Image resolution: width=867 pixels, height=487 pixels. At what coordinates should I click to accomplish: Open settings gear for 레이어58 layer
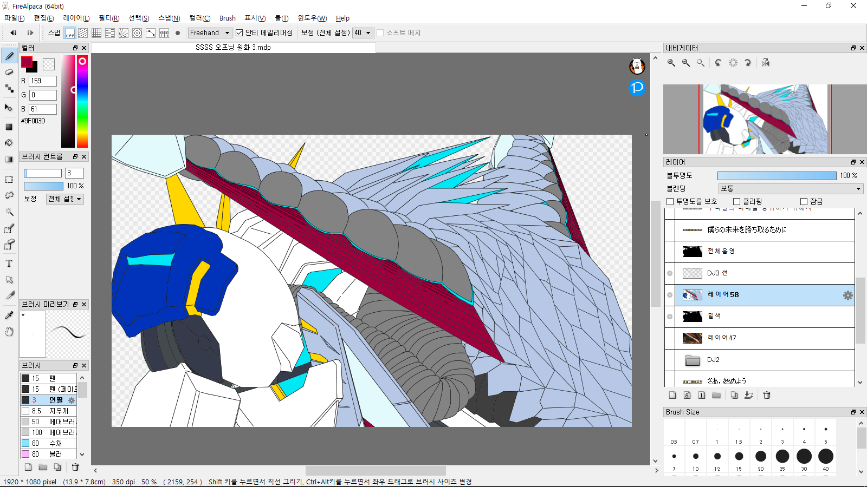click(x=847, y=295)
